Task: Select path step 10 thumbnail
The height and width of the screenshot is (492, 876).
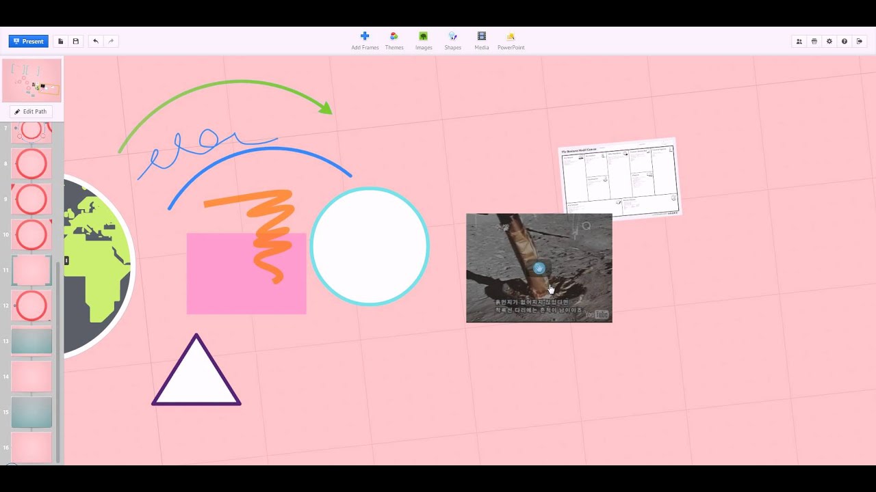Action: (x=31, y=235)
